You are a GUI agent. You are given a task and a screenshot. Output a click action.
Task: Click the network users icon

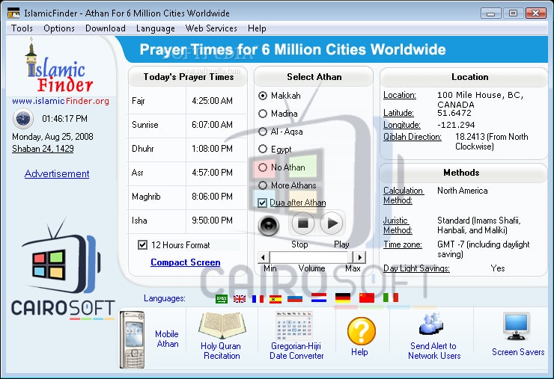coord(430,324)
